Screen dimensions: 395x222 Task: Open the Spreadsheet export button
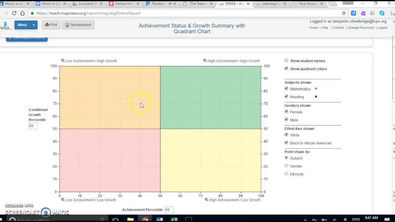click(78, 25)
